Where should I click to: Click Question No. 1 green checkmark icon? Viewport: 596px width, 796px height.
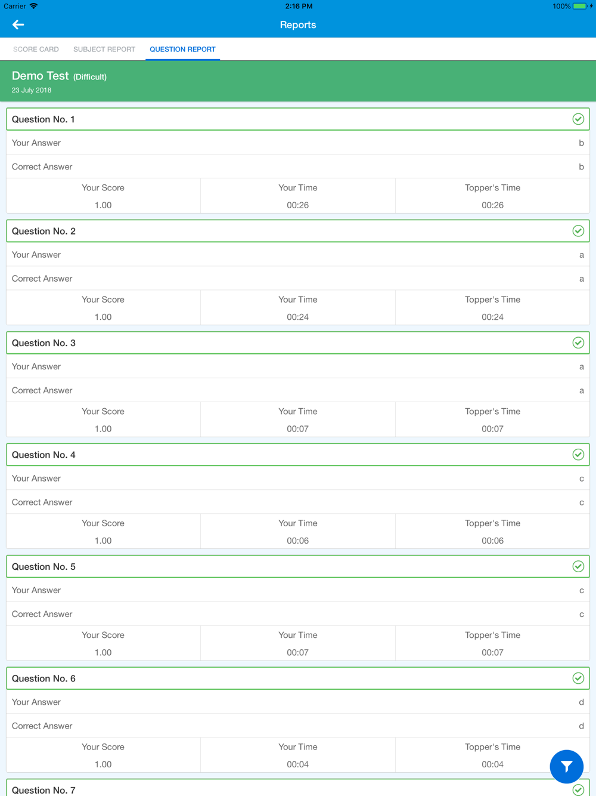click(578, 119)
